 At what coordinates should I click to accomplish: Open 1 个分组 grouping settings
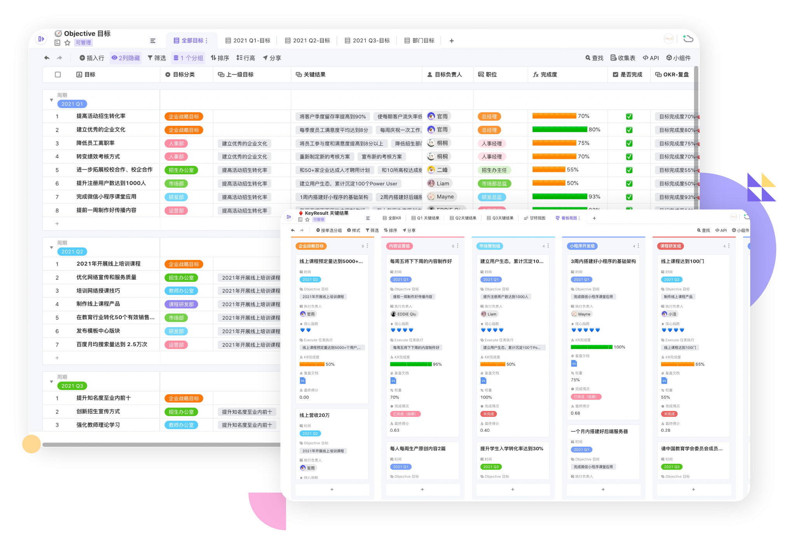coord(188,58)
